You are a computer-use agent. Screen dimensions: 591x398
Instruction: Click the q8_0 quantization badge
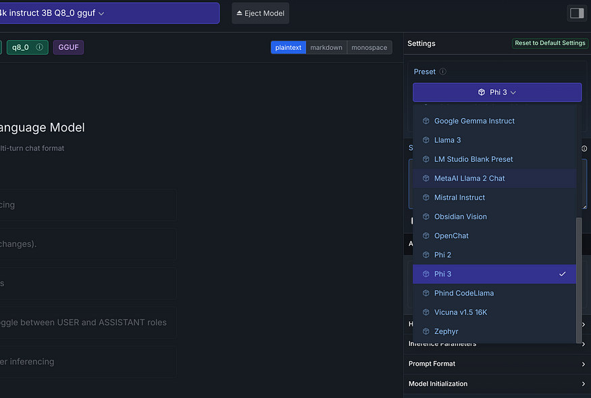28,47
